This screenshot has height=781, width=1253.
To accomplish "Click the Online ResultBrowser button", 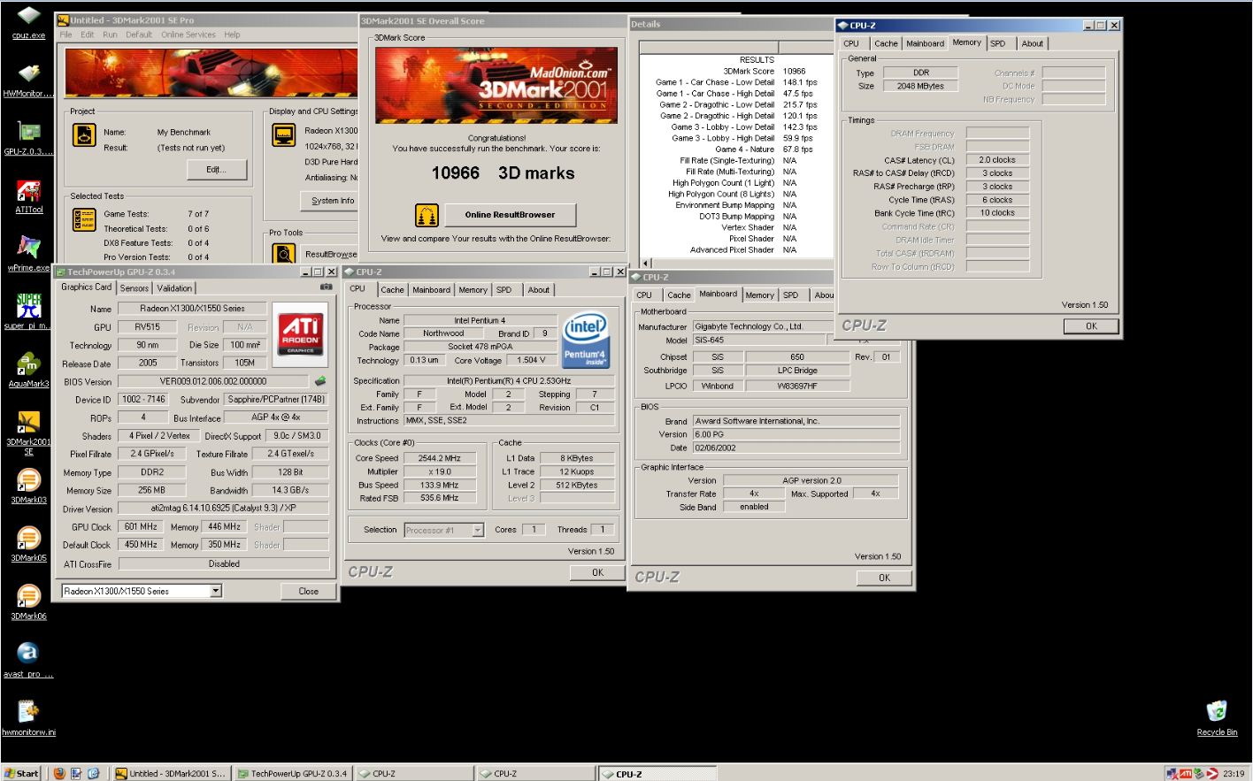I will coord(511,215).
